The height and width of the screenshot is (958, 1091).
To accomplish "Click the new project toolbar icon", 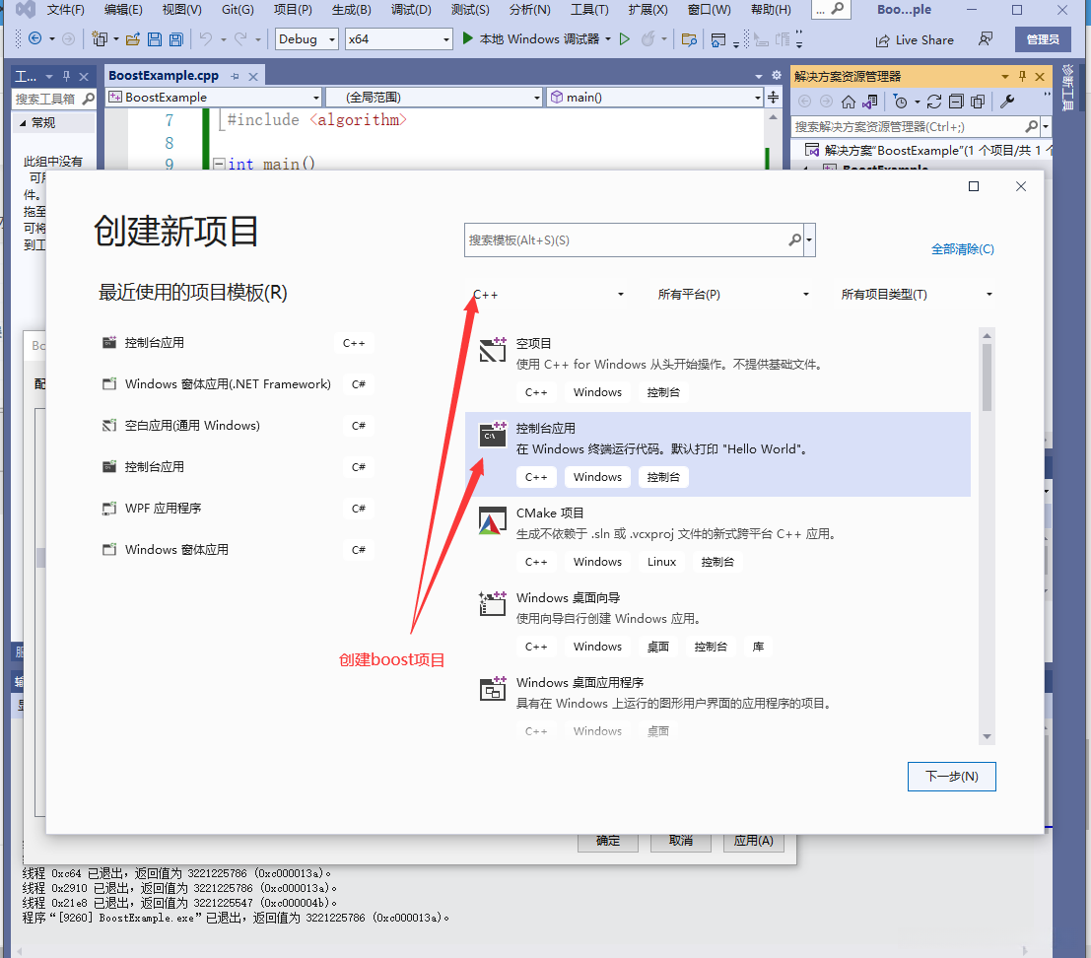I will 100,39.
